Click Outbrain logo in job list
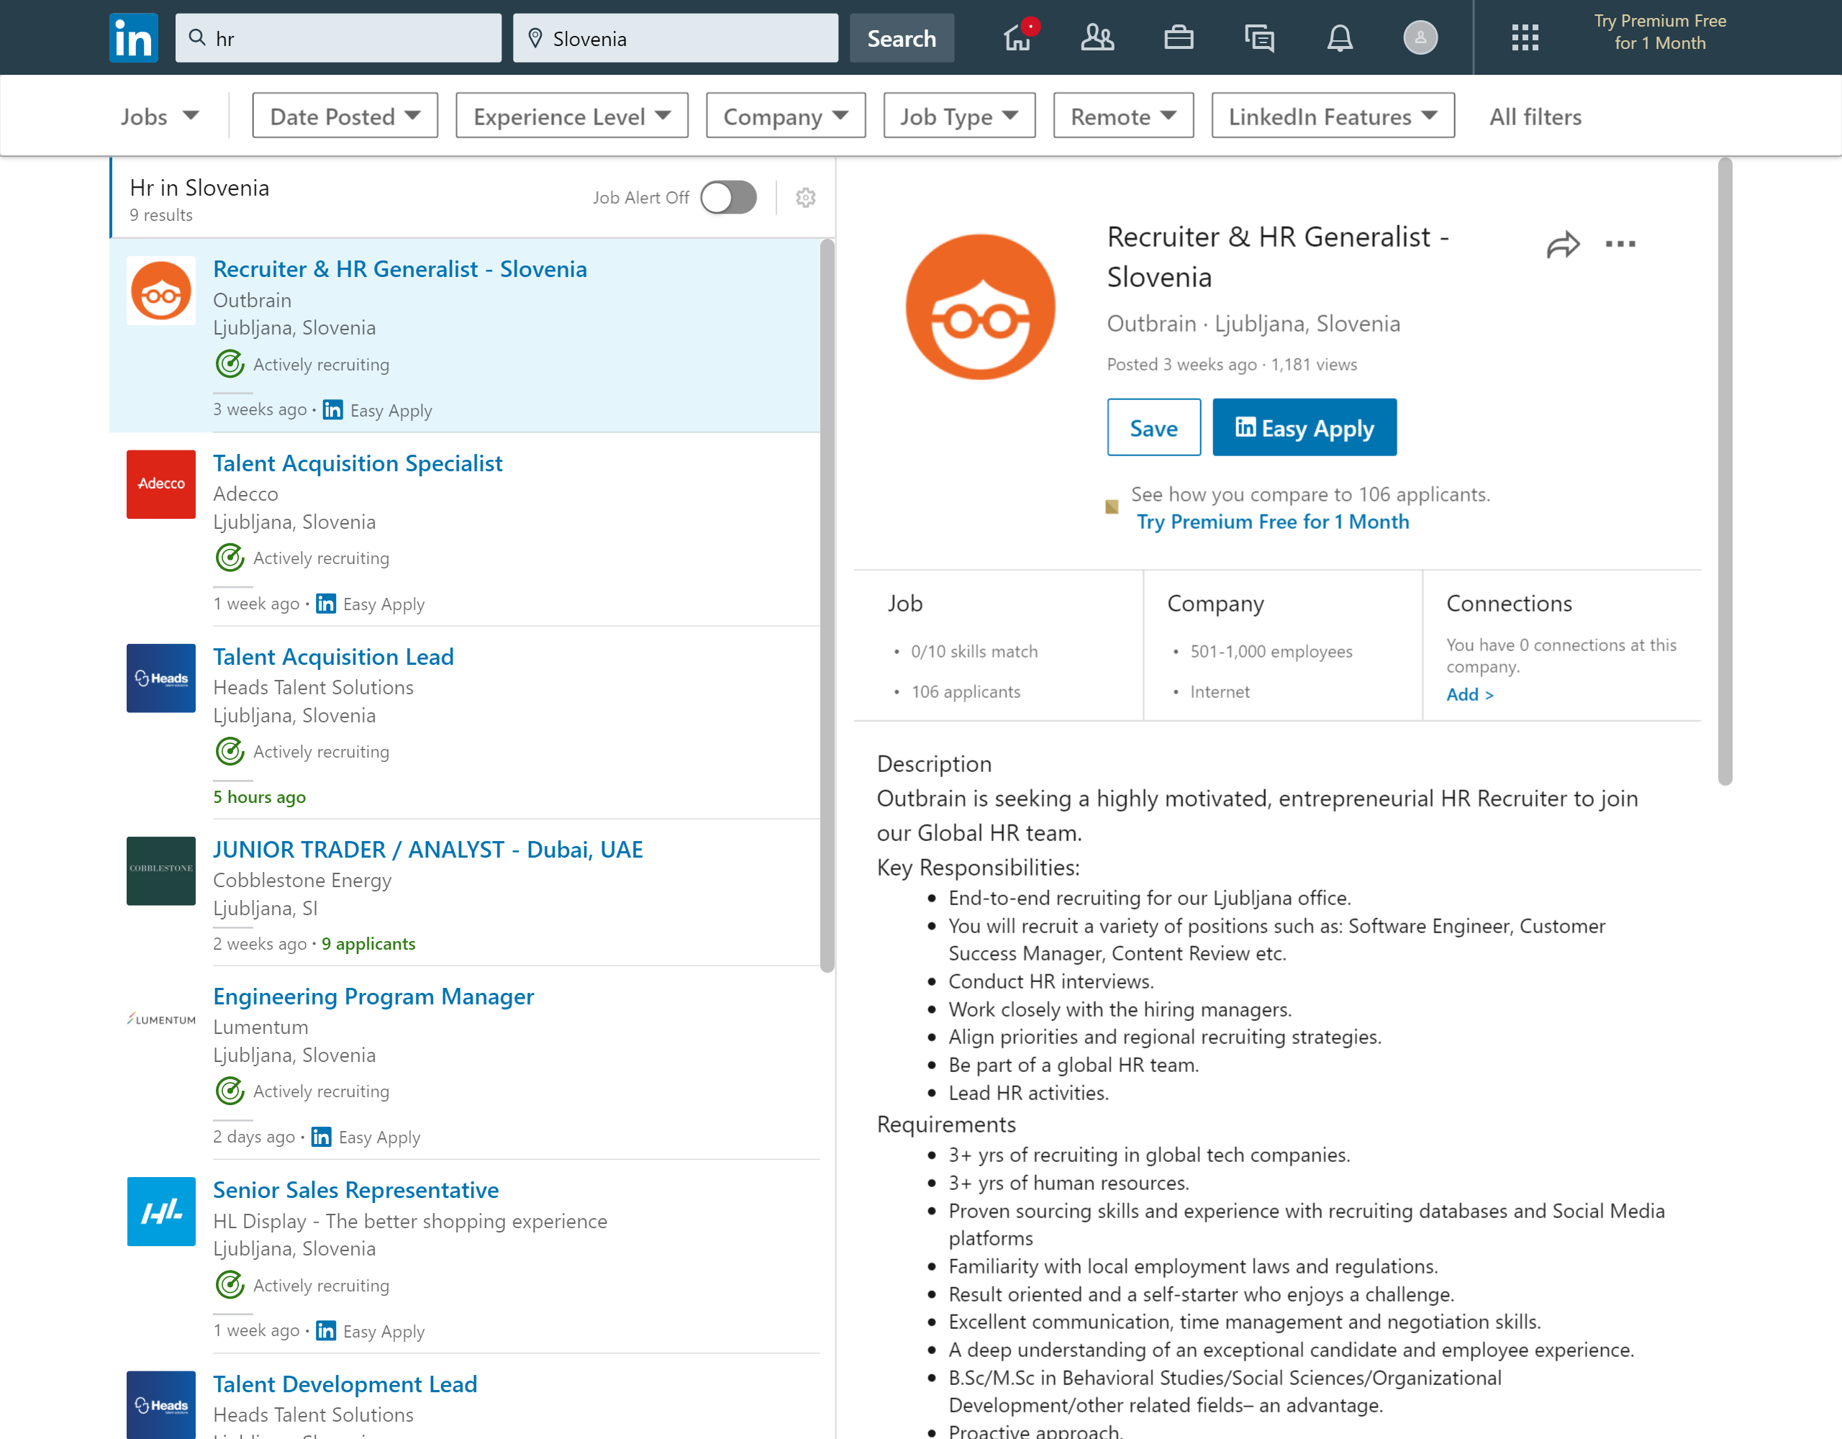 161,290
